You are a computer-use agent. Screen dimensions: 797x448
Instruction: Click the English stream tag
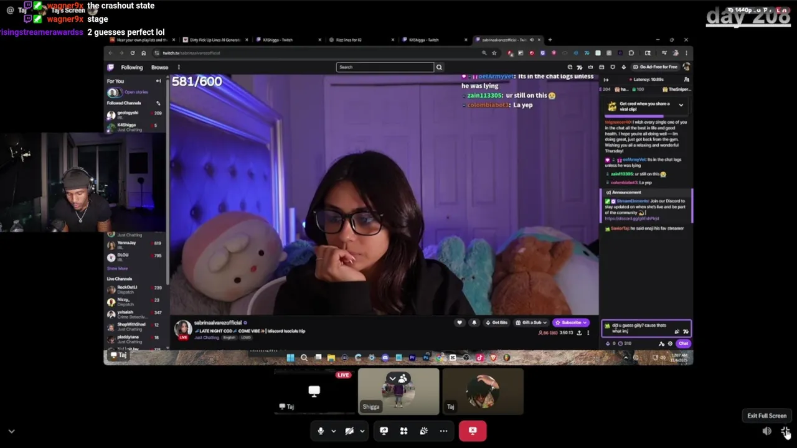coord(229,337)
